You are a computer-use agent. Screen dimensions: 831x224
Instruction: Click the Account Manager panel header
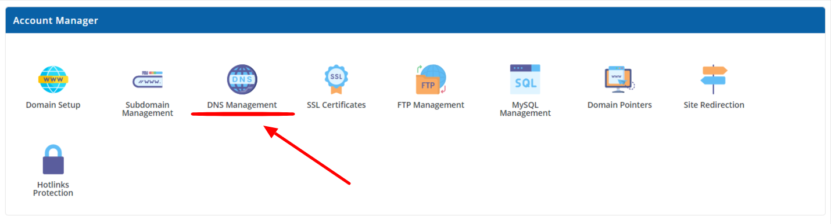click(415, 20)
